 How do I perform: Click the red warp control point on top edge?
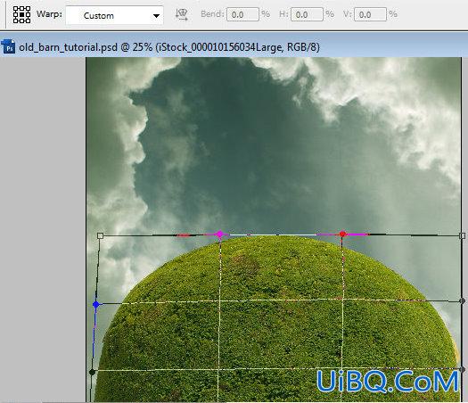tap(342, 234)
